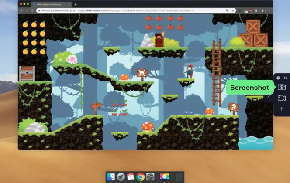This screenshot has width=290, height=183.
Task: Close the screen capture widget
Action: pos(285,78)
